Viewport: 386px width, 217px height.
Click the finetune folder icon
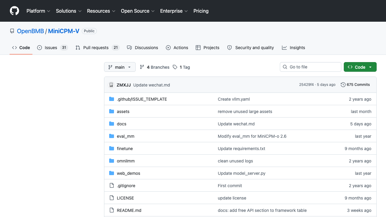pyautogui.click(x=112, y=149)
